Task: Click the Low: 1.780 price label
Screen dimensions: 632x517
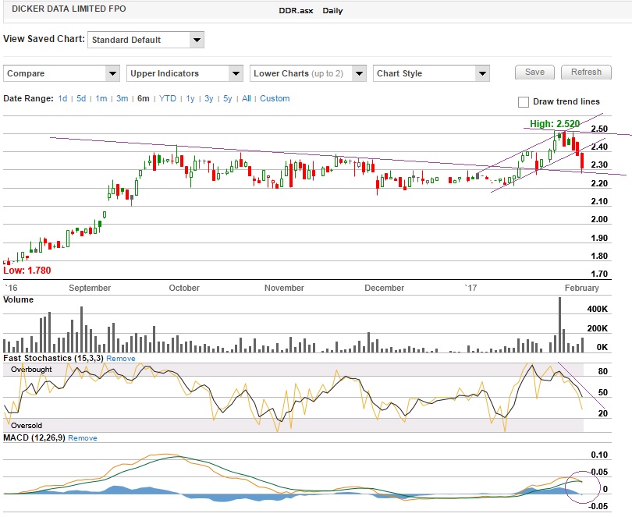Action: (27, 271)
